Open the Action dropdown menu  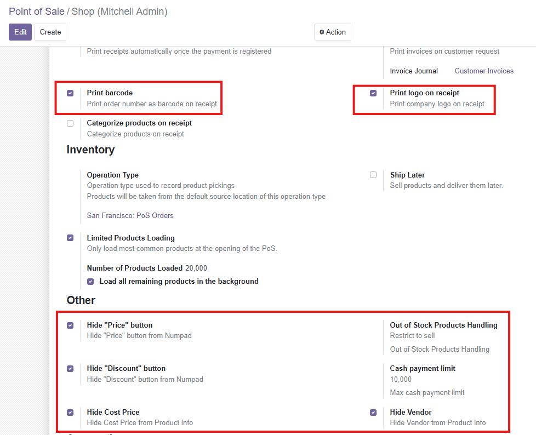pos(333,32)
